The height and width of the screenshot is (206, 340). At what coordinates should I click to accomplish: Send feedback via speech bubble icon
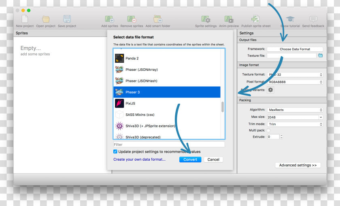click(x=313, y=21)
